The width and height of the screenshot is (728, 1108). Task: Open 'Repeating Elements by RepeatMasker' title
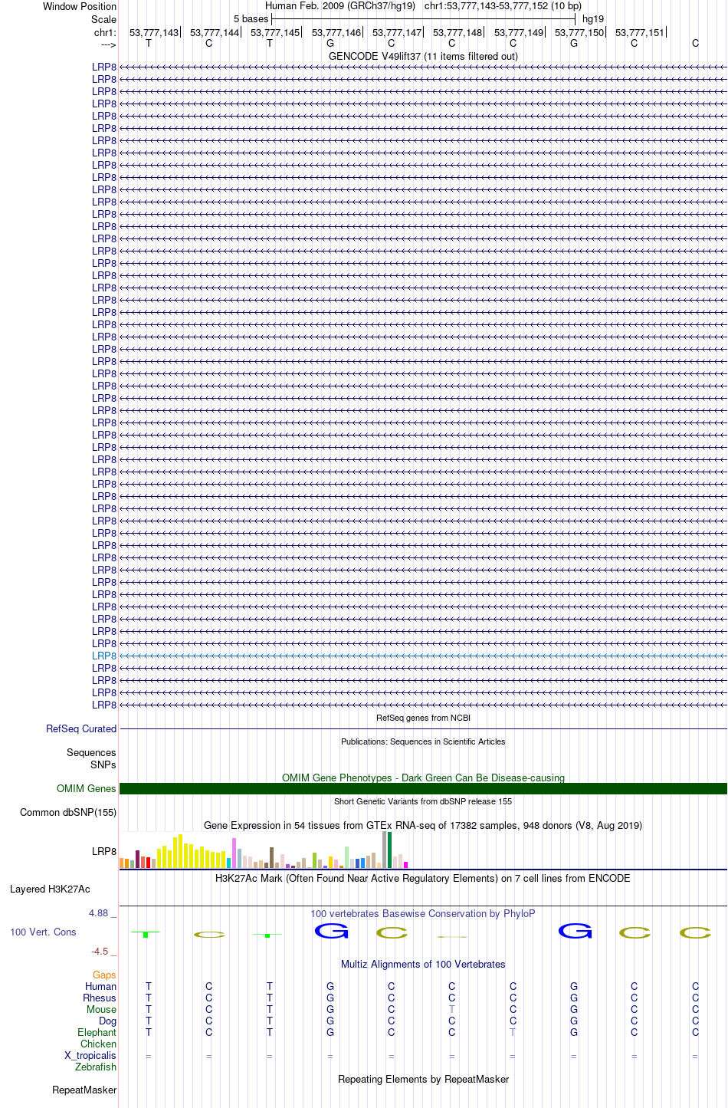[x=423, y=1079]
